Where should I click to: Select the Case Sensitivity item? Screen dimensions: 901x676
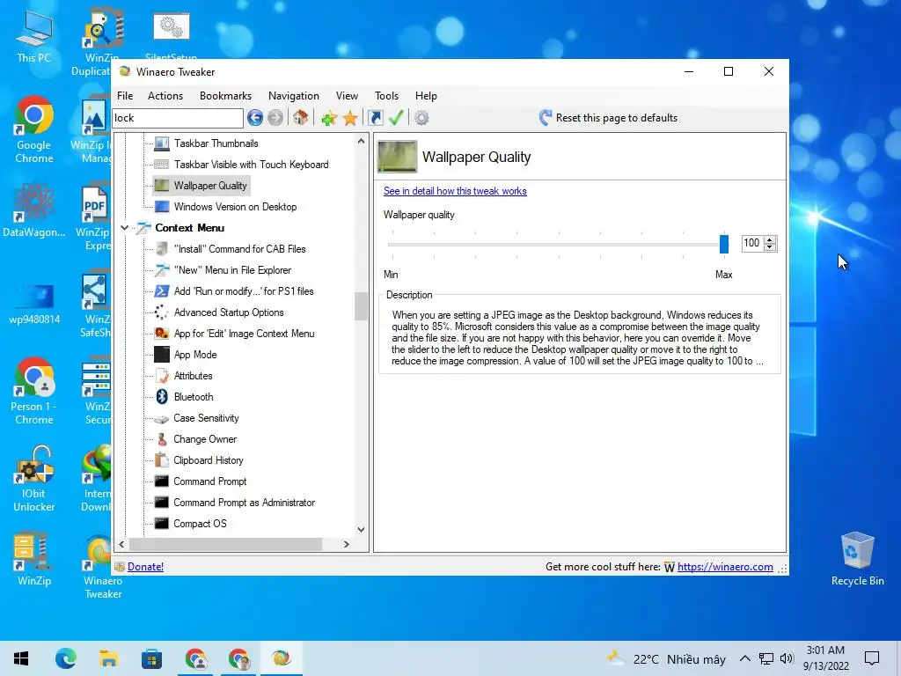[x=206, y=418]
